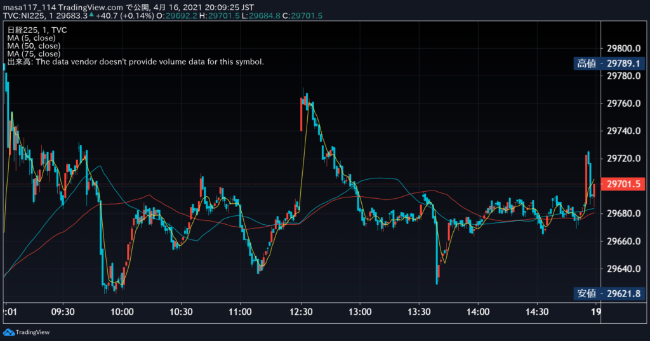Click the C:29701.5 close value in header
This screenshot has height=341, width=650.
tap(302, 16)
